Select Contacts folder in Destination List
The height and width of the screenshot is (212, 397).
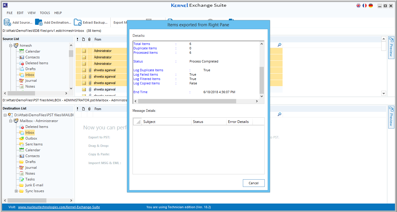coord(32,156)
